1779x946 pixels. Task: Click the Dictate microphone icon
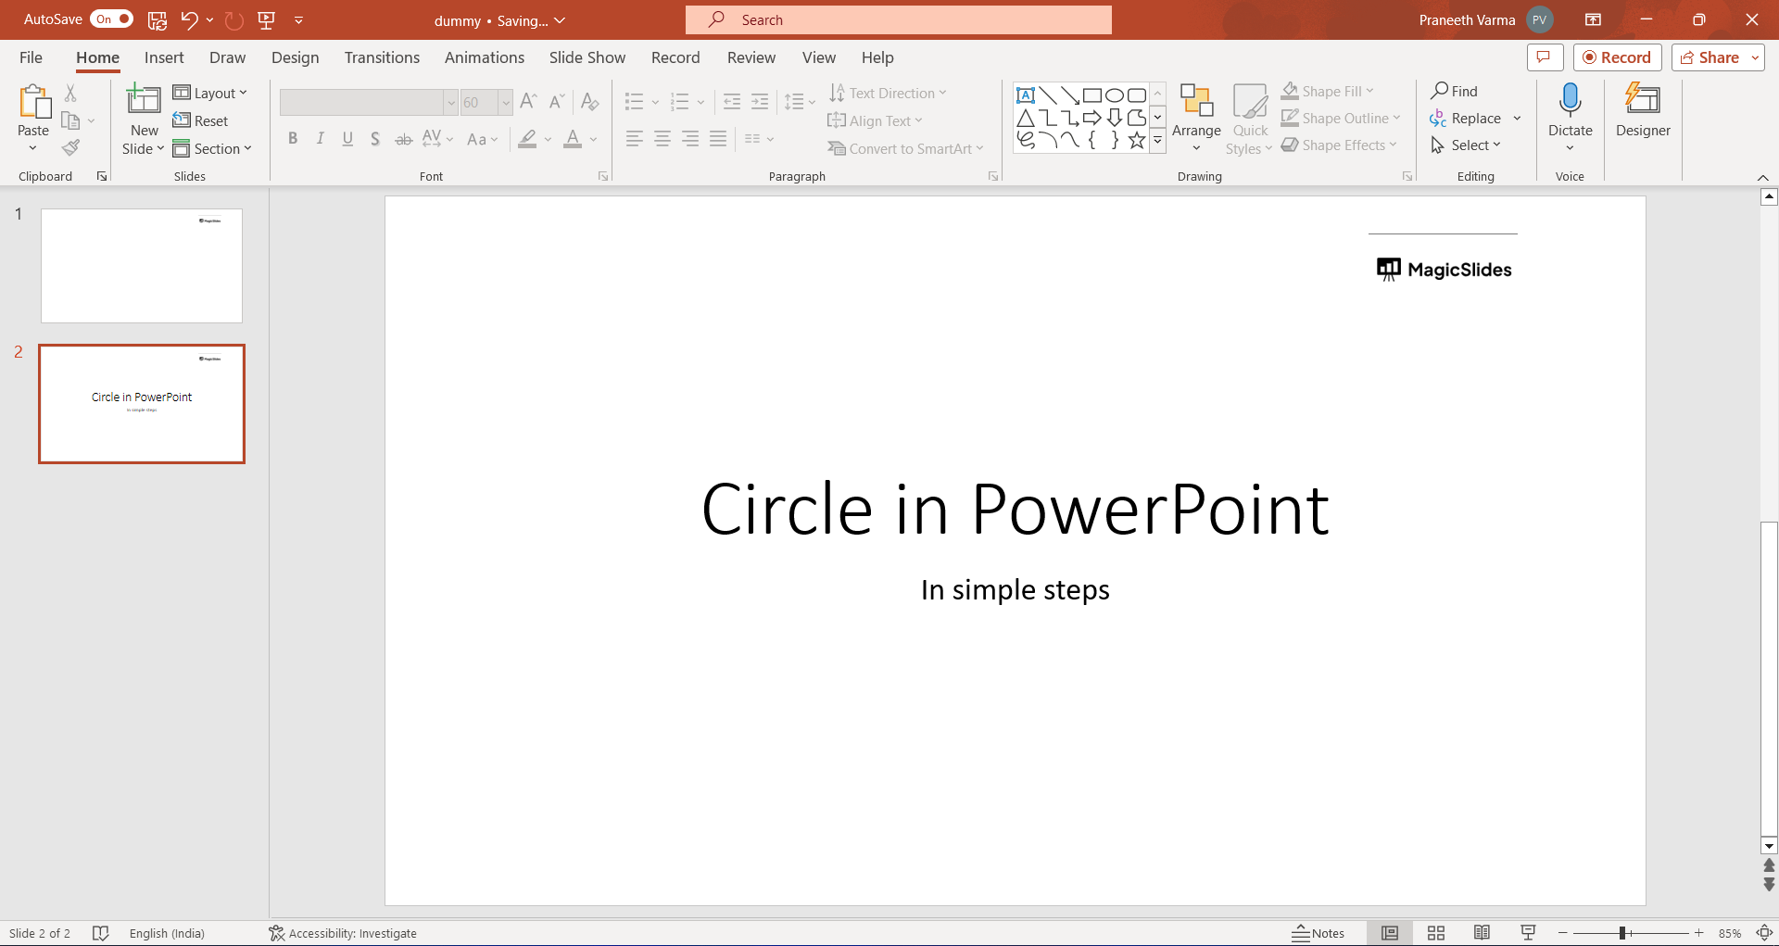coord(1570,99)
